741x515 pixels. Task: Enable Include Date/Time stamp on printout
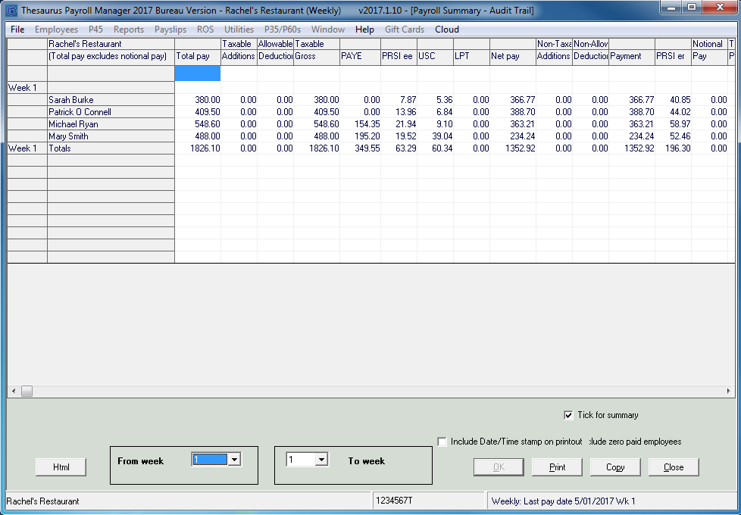(x=442, y=442)
